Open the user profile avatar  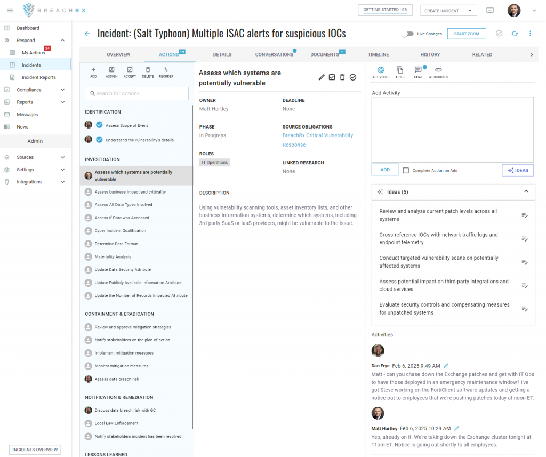click(x=514, y=11)
